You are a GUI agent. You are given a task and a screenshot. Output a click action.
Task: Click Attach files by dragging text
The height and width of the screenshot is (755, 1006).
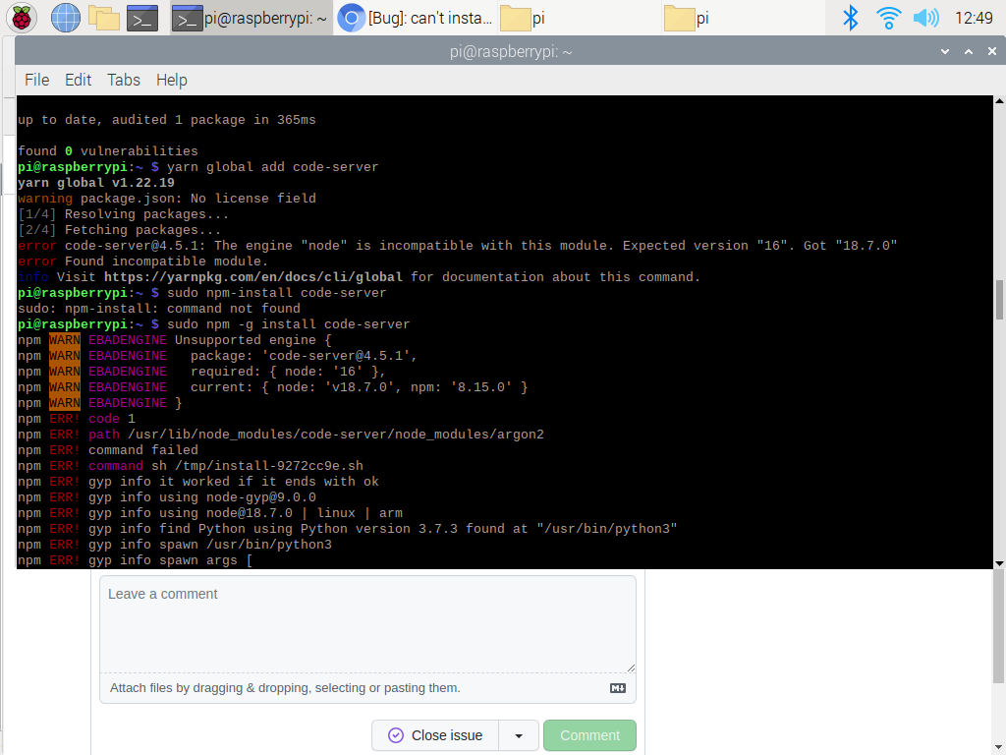285,687
